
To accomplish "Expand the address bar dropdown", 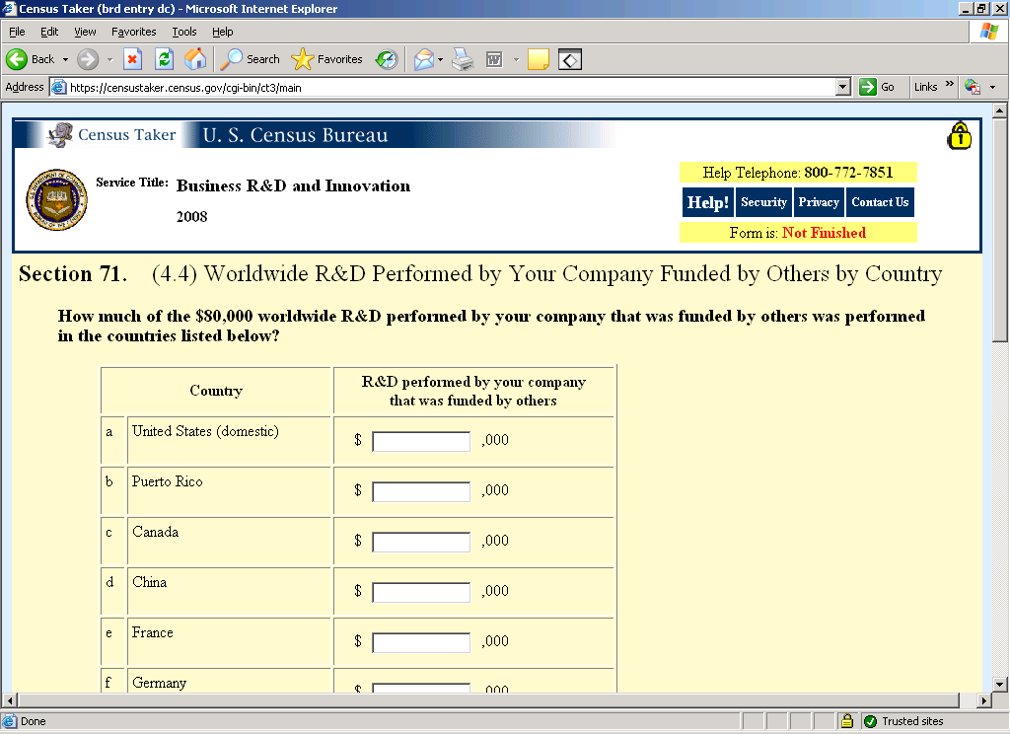I will (x=842, y=87).
